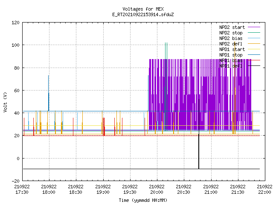273x204 pixels.
Task: Click the chart title 'Voltages for MEX'
Action: [143, 9]
